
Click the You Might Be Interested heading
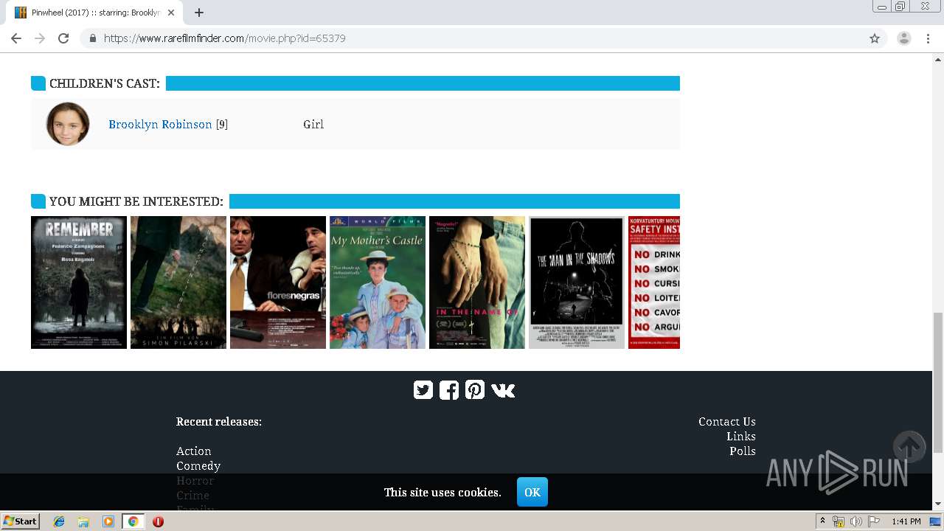136,201
